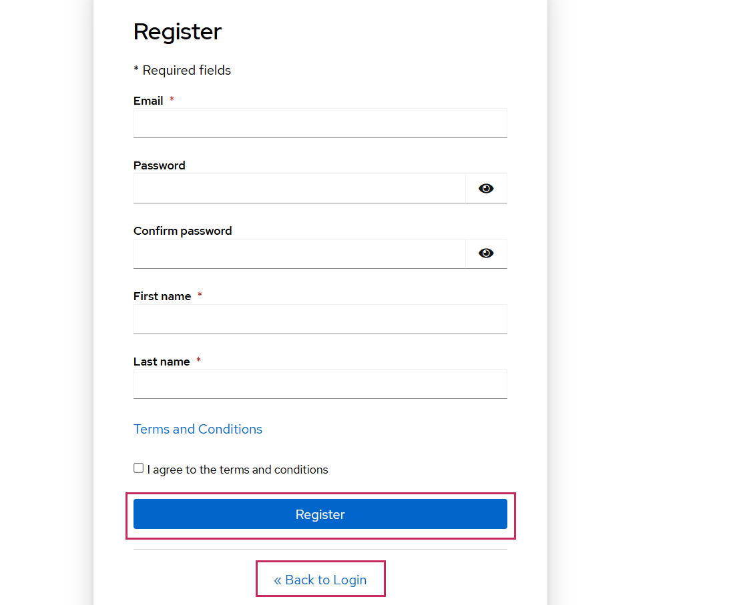Click the blue Register button

click(320, 514)
